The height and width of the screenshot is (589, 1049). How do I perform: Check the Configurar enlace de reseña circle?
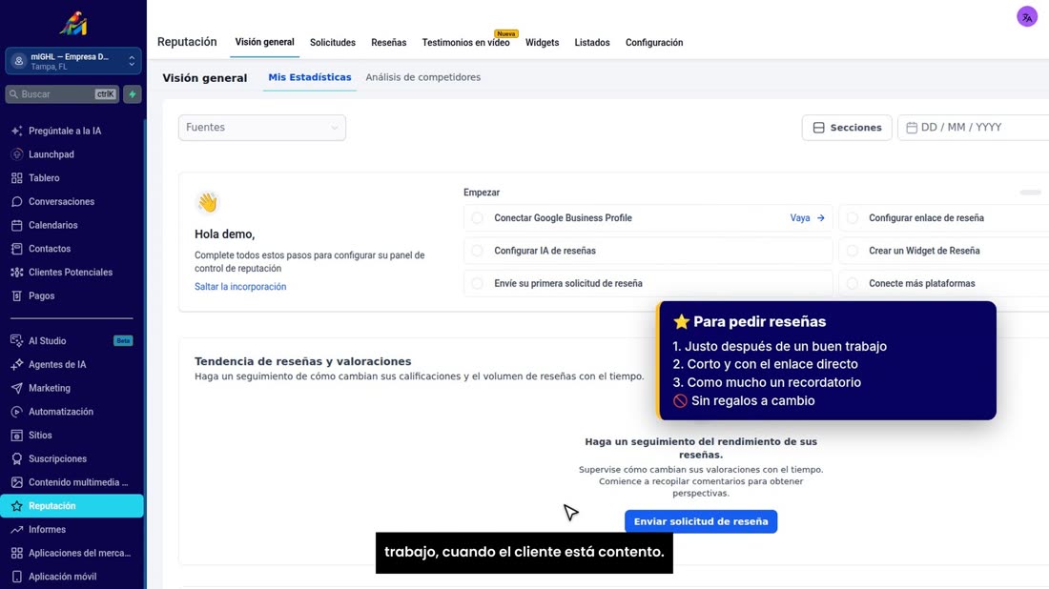point(853,218)
